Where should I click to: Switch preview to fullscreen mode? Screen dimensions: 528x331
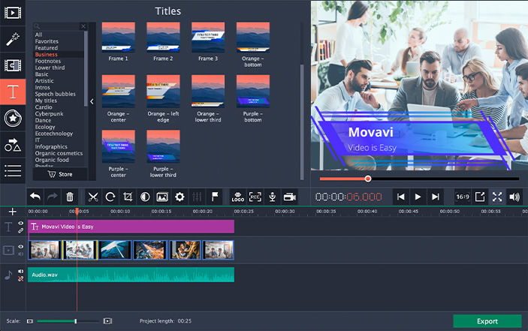(497, 197)
